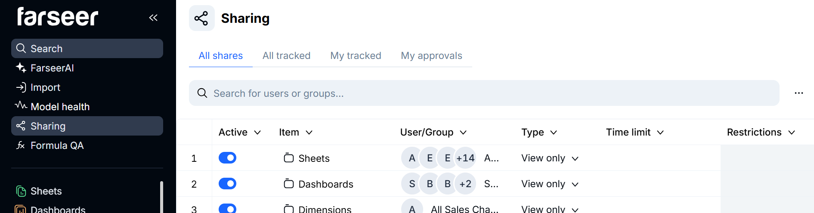
Task: Click the Import arrow icon
Action: click(x=21, y=87)
